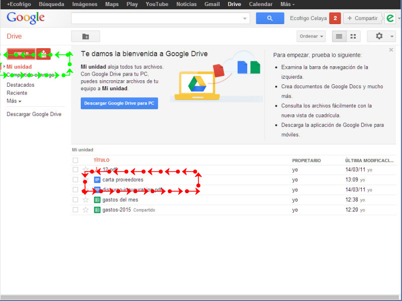Image resolution: width=402 pixels, height=301 pixels.
Task: Click the carta proveedores document icon
Action: coord(97,180)
